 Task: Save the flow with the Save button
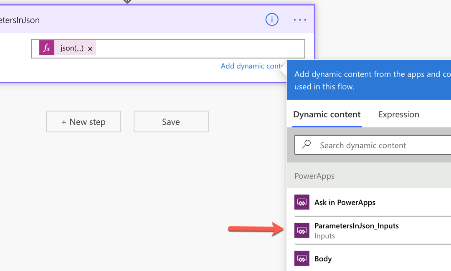point(171,122)
